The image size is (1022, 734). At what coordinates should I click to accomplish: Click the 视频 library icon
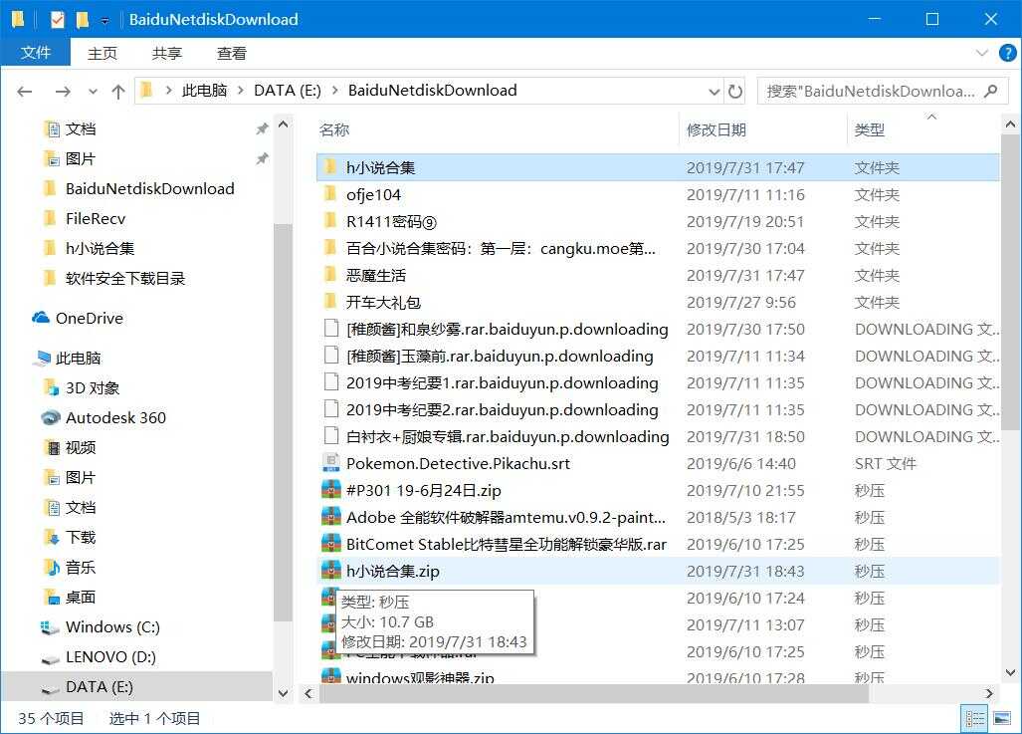[x=52, y=447]
